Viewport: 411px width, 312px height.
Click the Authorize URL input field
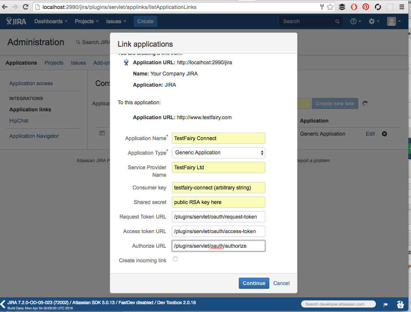(218, 246)
